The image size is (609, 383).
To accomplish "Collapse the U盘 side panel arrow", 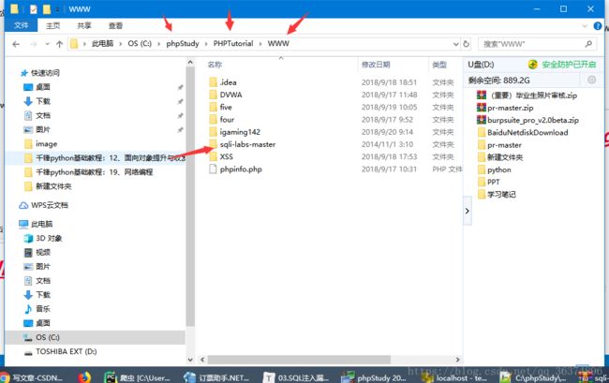I will pyautogui.click(x=468, y=211).
